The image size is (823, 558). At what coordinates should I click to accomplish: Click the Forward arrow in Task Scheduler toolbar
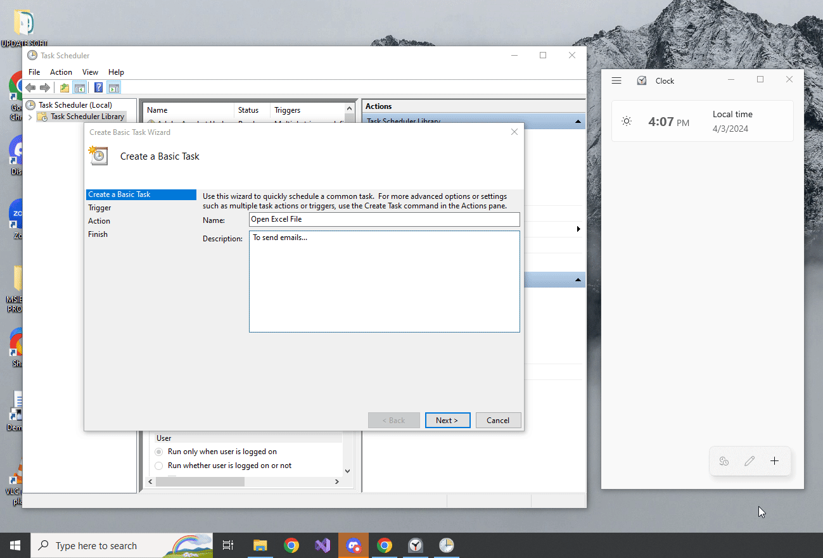45,87
